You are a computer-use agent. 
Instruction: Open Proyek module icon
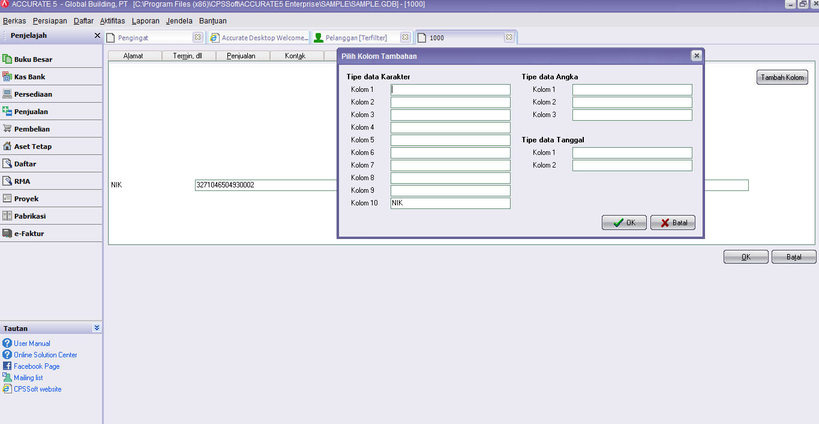(x=7, y=198)
